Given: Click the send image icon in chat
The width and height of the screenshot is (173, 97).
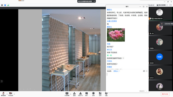Looking at the screenshot, I should click(x=144, y=71).
